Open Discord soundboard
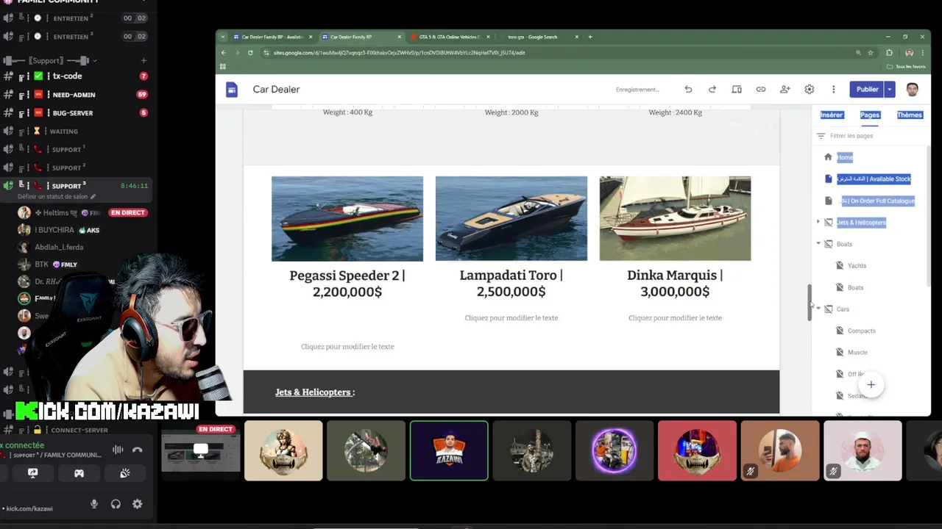The height and width of the screenshot is (529, 942). pos(124,473)
